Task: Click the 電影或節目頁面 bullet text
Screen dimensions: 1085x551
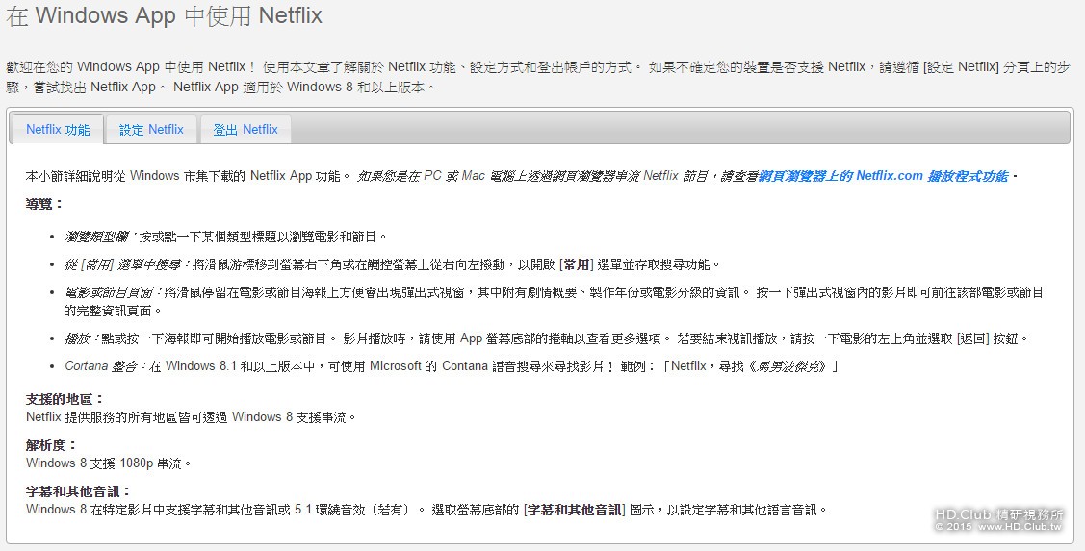Action: (554, 301)
